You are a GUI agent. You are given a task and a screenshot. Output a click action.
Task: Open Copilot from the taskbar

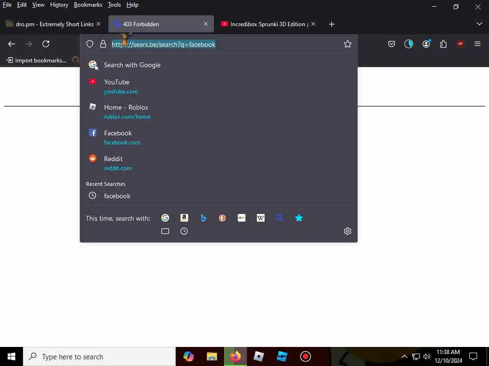(x=188, y=356)
